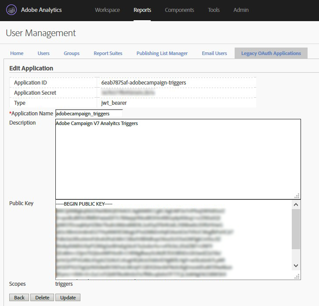The height and width of the screenshot is (306, 319).
Task: Click the Scopes label
Action: (17, 284)
